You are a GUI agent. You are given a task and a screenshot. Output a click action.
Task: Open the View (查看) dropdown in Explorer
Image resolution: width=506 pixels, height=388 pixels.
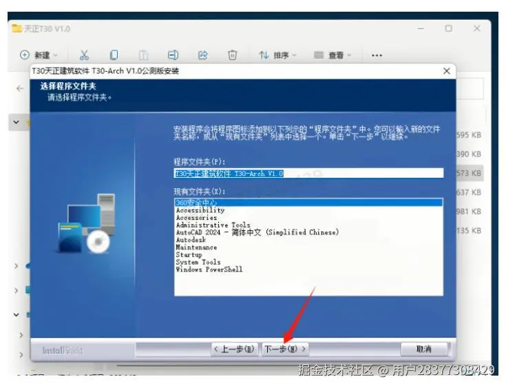pyautogui.click(x=333, y=55)
